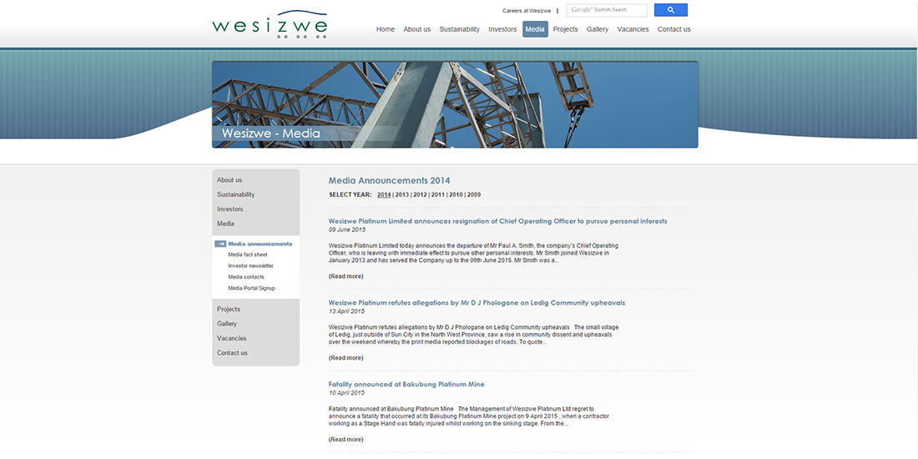Open Media announcements sidebar sub-item
This screenshot has width=918, height=459.
tap(260, 244)
